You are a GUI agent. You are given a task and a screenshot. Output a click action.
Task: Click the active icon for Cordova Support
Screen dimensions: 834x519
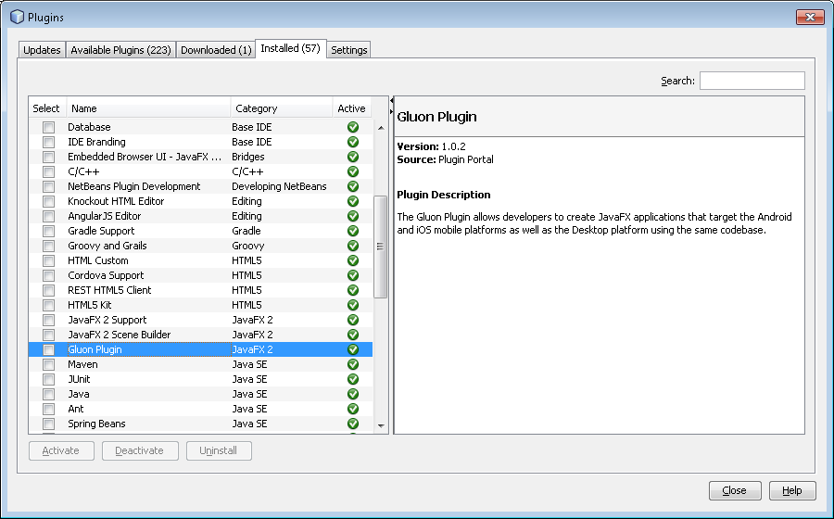pos(353,275)
